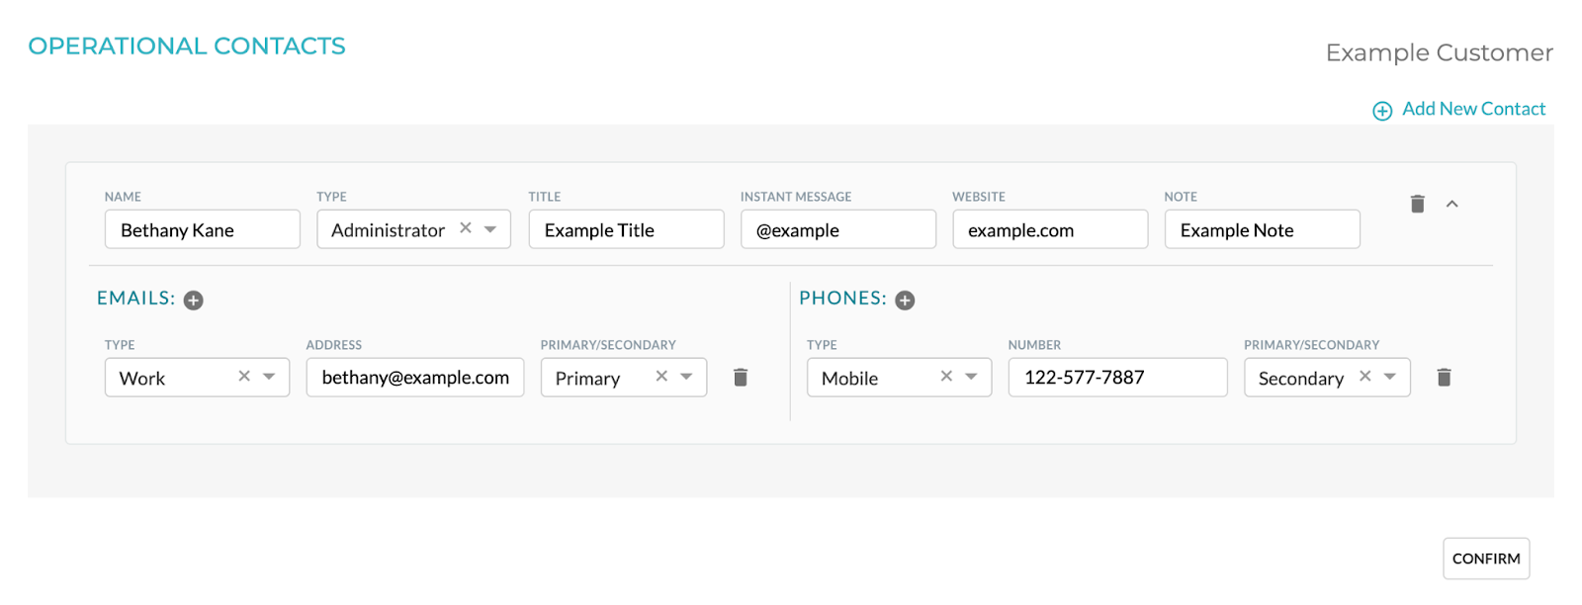This screenshot has height=605, width=1582.
Task: Collapse the contact card with chevron
Action: pos(1452,204)
